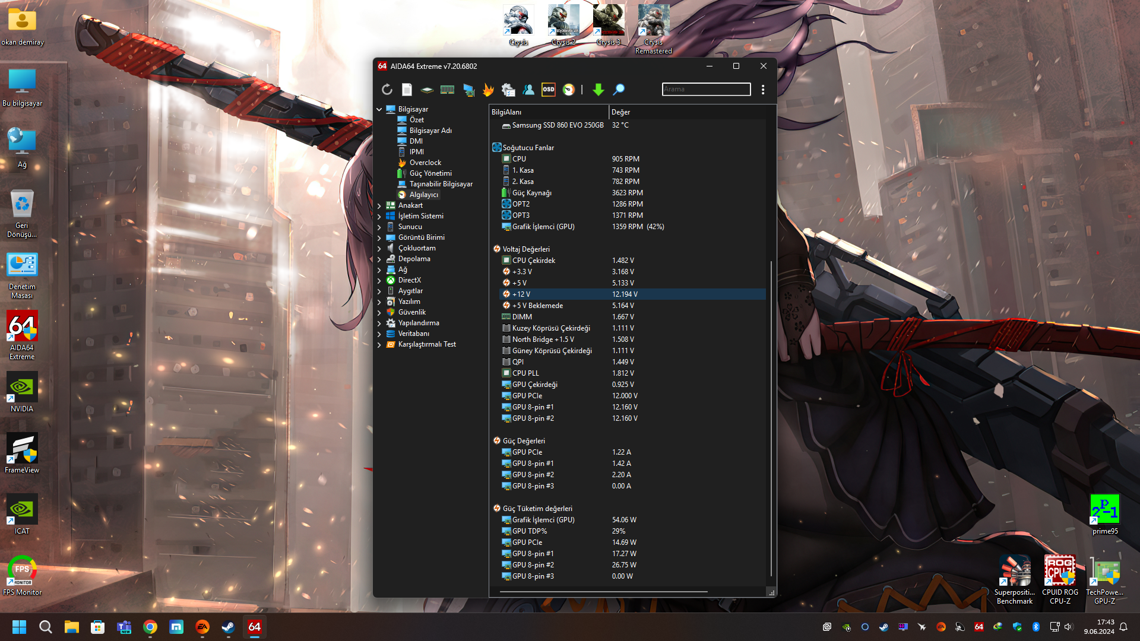Image resolution: width=1140 pixels, height=641 pixels.
Task: Expand the Anakart tree node
Action: pyautogui.click(x=379, y=205)
